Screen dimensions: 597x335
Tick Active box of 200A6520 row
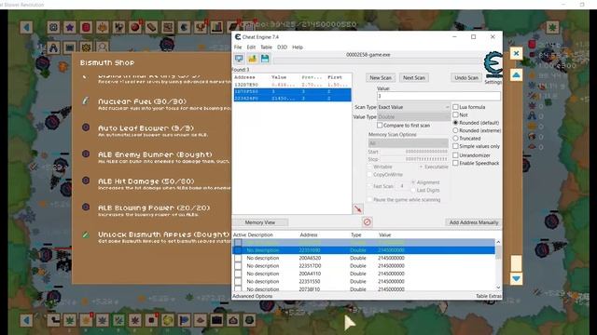pyautogui.click(x=238, y=258)
